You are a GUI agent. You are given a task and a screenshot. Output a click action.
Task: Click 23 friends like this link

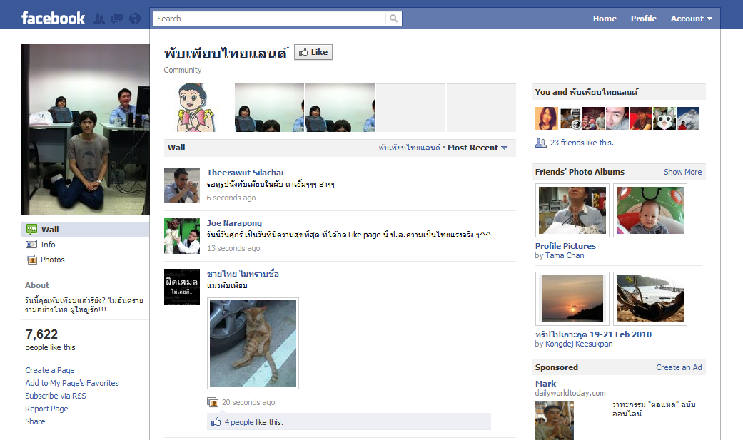[x=582, y=143]
